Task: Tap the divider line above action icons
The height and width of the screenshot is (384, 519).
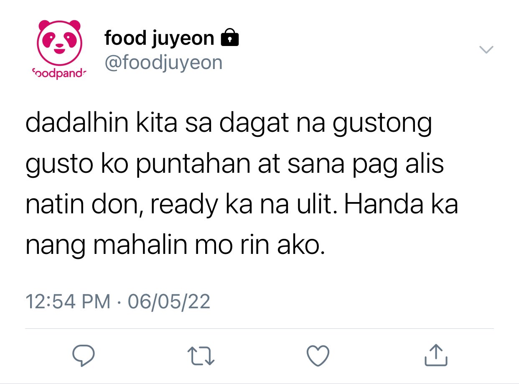Action: point(259,329)
